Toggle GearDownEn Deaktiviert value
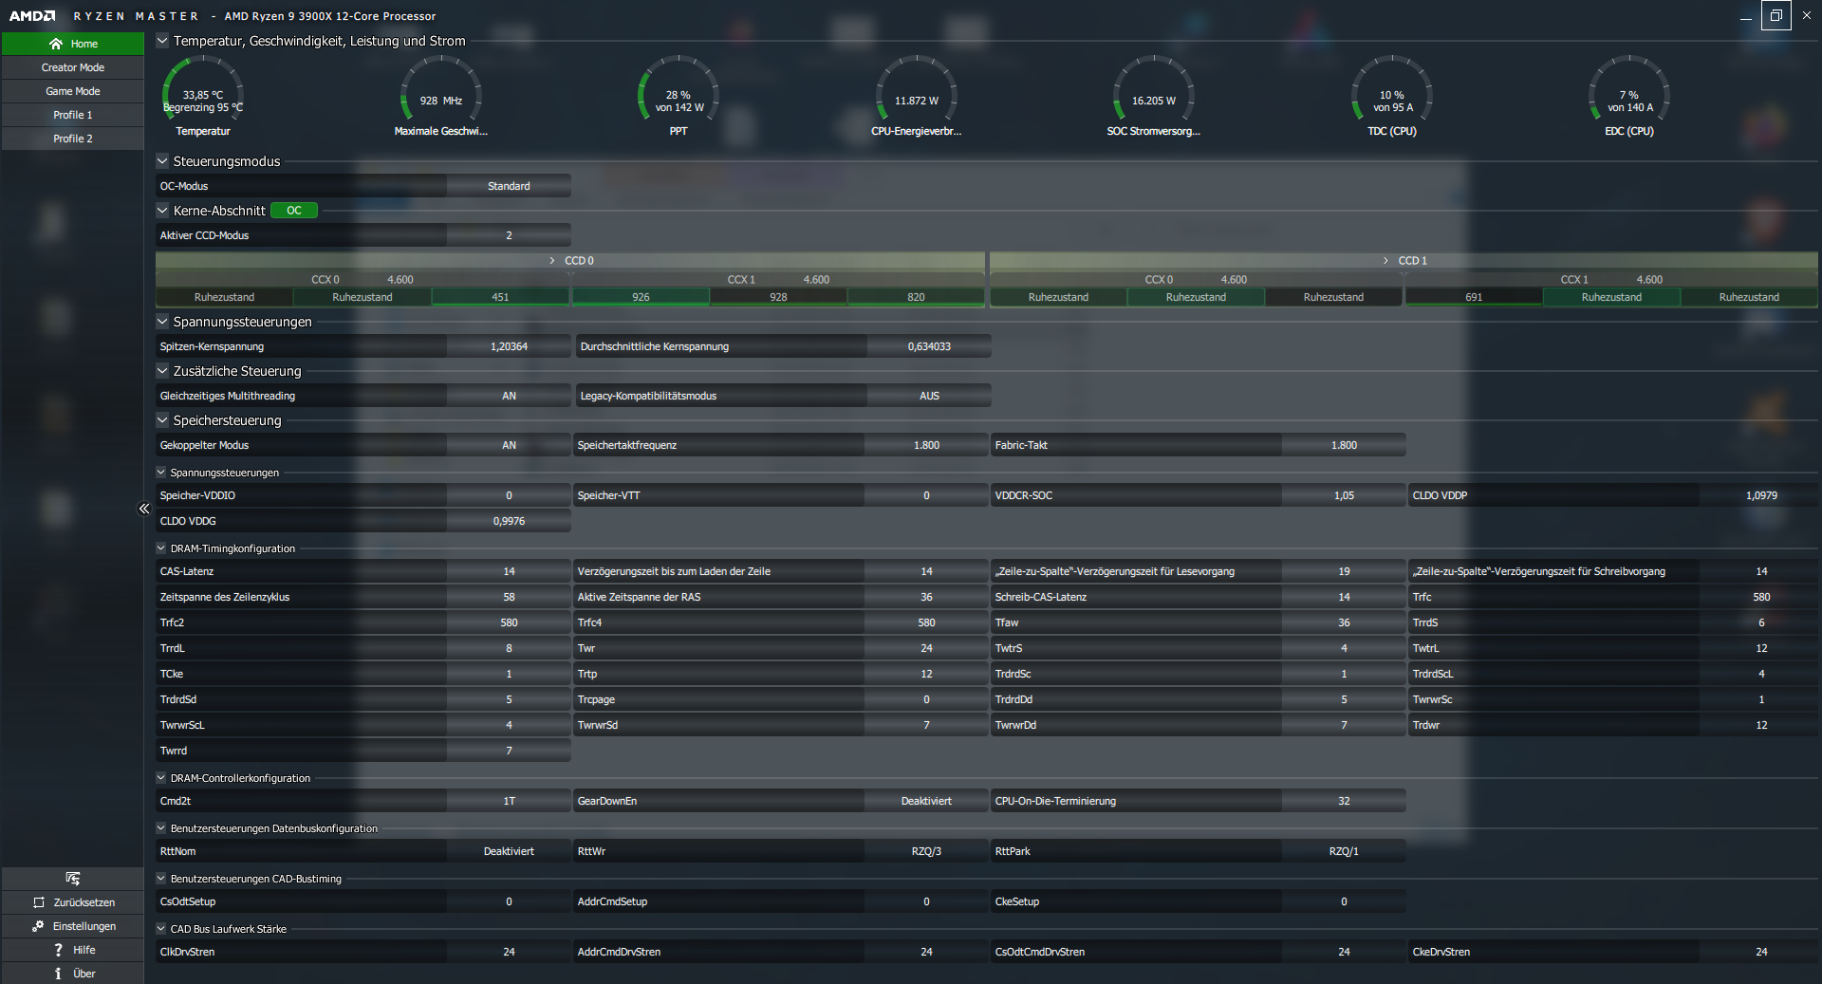 [x=926, y=801]
